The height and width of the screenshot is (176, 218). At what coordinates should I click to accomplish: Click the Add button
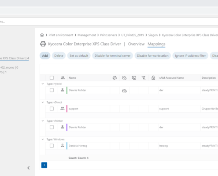45,55
